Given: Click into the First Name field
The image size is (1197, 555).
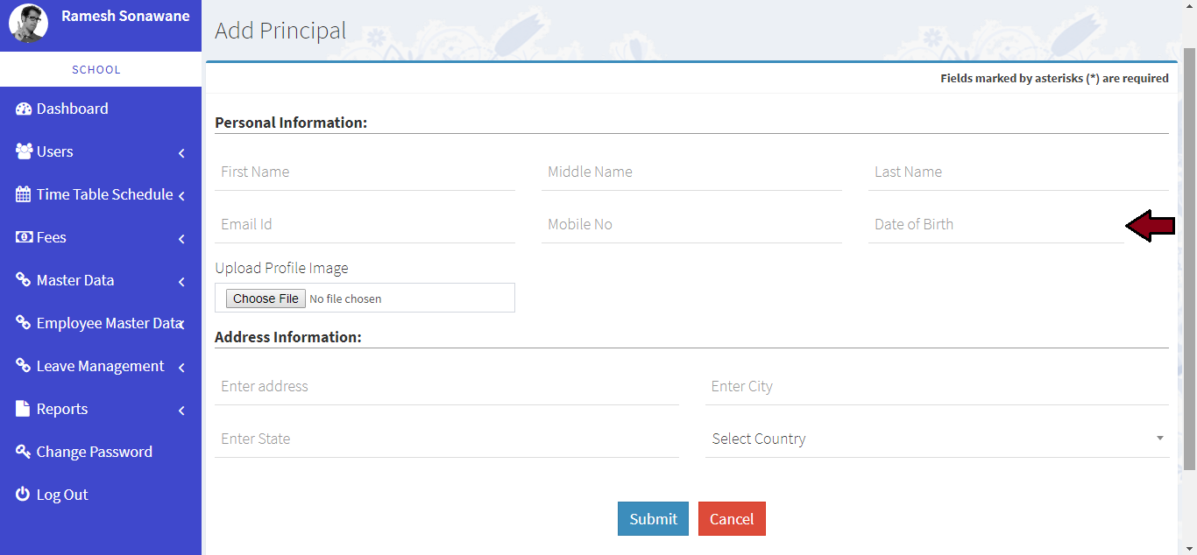Looking at the screenshot, I should (364, 172).
